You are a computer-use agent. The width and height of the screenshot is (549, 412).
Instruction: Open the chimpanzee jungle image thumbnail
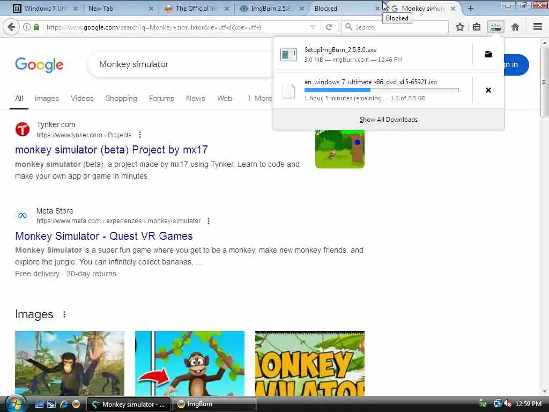[70, 363]
